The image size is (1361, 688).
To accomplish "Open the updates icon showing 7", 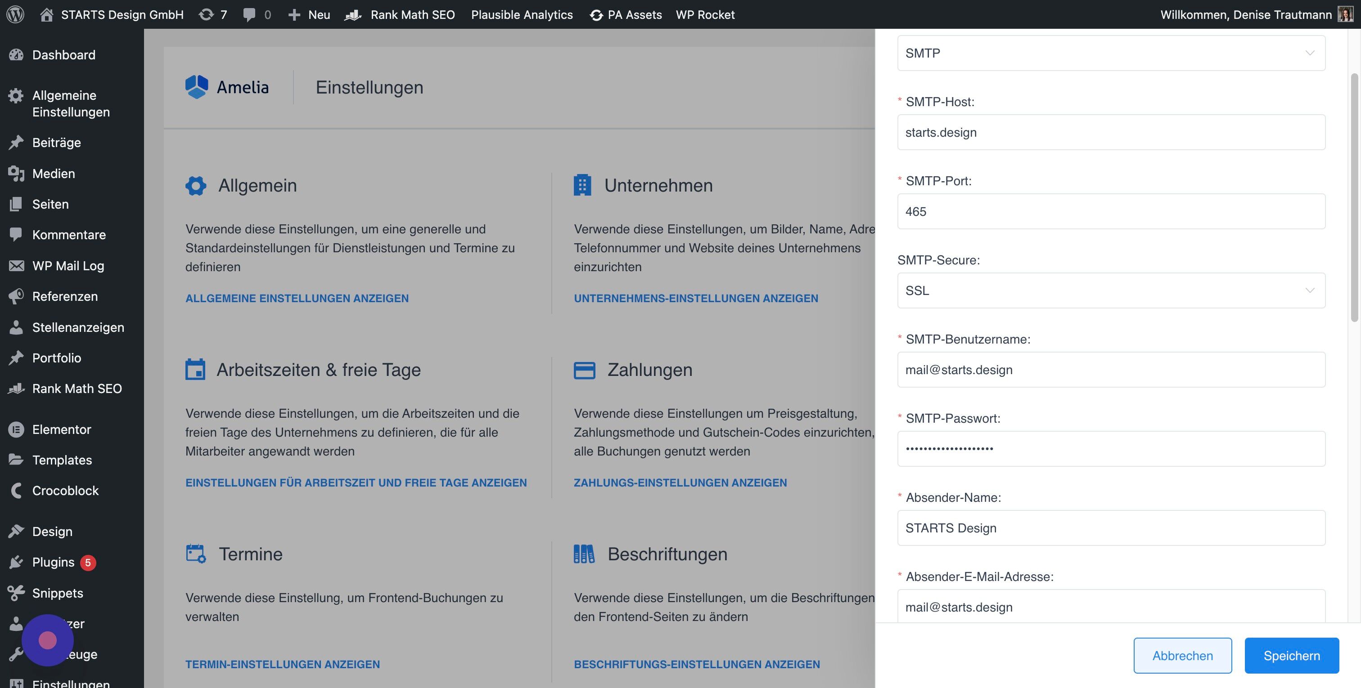I will click(206, 14).
